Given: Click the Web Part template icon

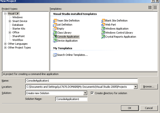Looking at the screenshot, I should click(103, 25).
